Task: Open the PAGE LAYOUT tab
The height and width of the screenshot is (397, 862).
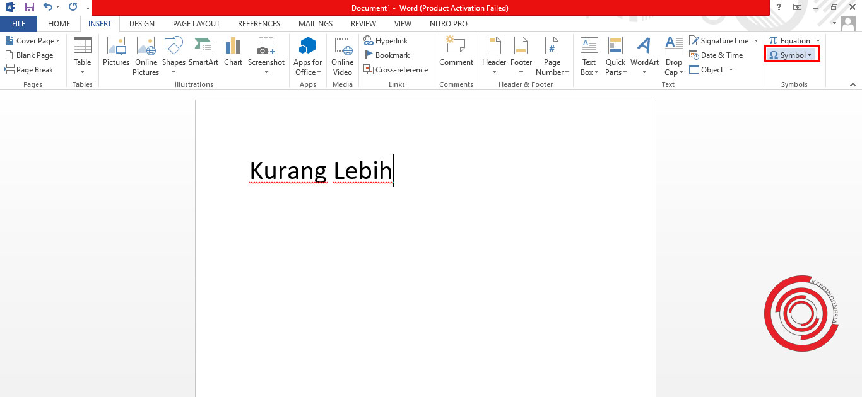Action: (x=196, y=23)
